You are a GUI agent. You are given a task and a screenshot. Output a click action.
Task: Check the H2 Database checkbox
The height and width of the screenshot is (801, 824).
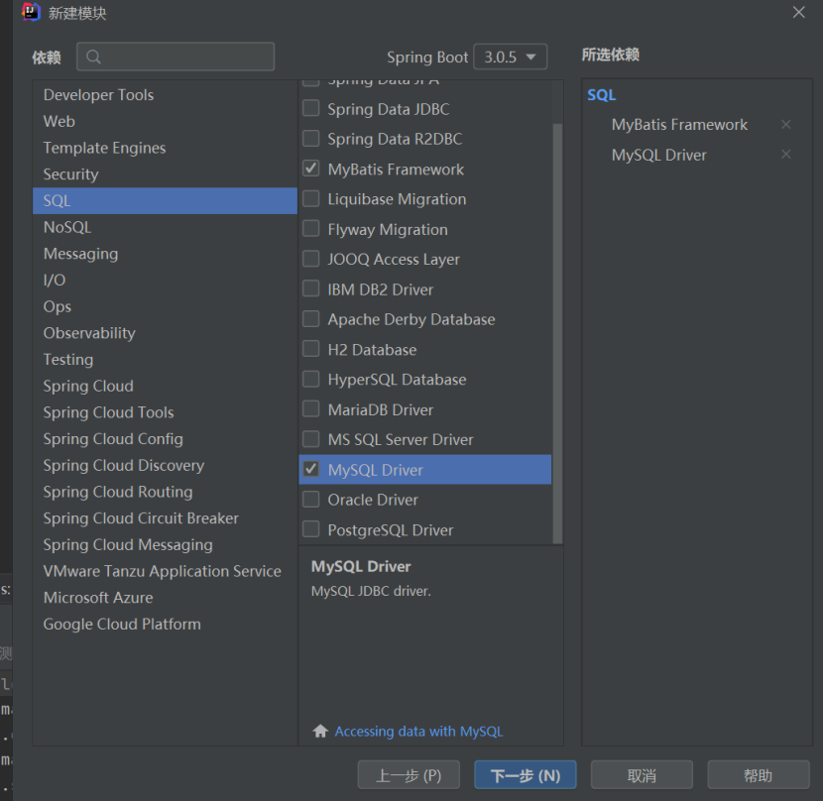(311, 349)
